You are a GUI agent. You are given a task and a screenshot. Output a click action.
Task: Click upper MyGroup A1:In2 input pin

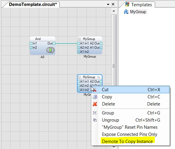[x=78, y=52]
